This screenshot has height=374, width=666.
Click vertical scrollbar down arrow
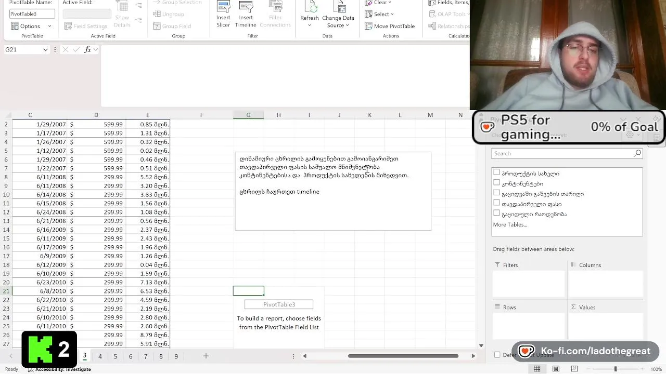pyautogui.click(x=481, y=345)
